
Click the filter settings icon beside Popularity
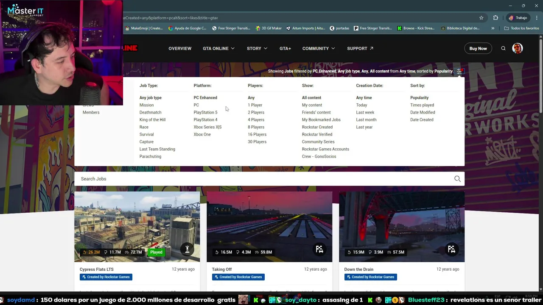(459, 71)
